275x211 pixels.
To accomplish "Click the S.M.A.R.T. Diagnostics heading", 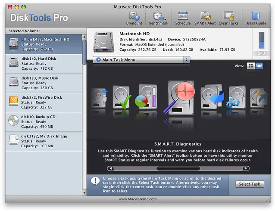I will click(178, 144).
